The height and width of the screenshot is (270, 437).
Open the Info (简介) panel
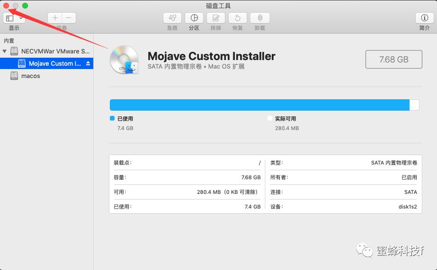coord(424,18)
